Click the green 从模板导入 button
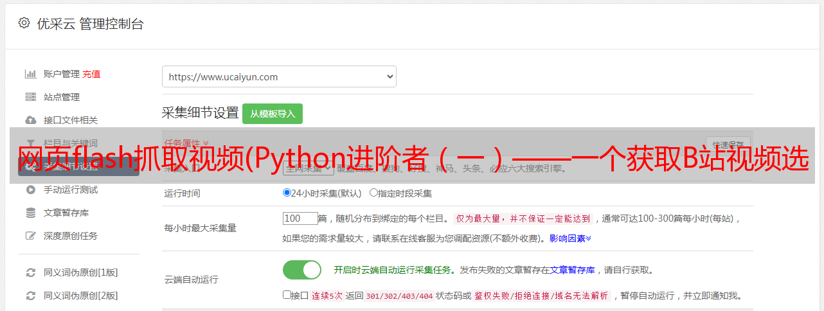Screen dimensions: 824x311 coord(273,114)
